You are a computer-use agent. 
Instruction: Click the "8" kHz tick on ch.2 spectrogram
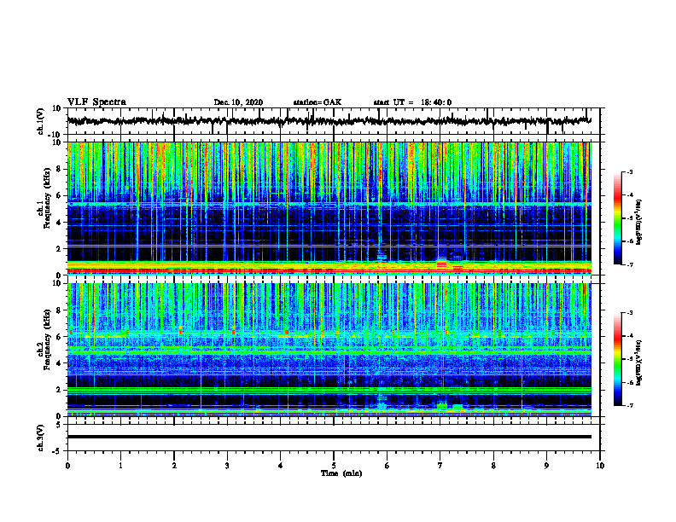[x=59, y=310]
